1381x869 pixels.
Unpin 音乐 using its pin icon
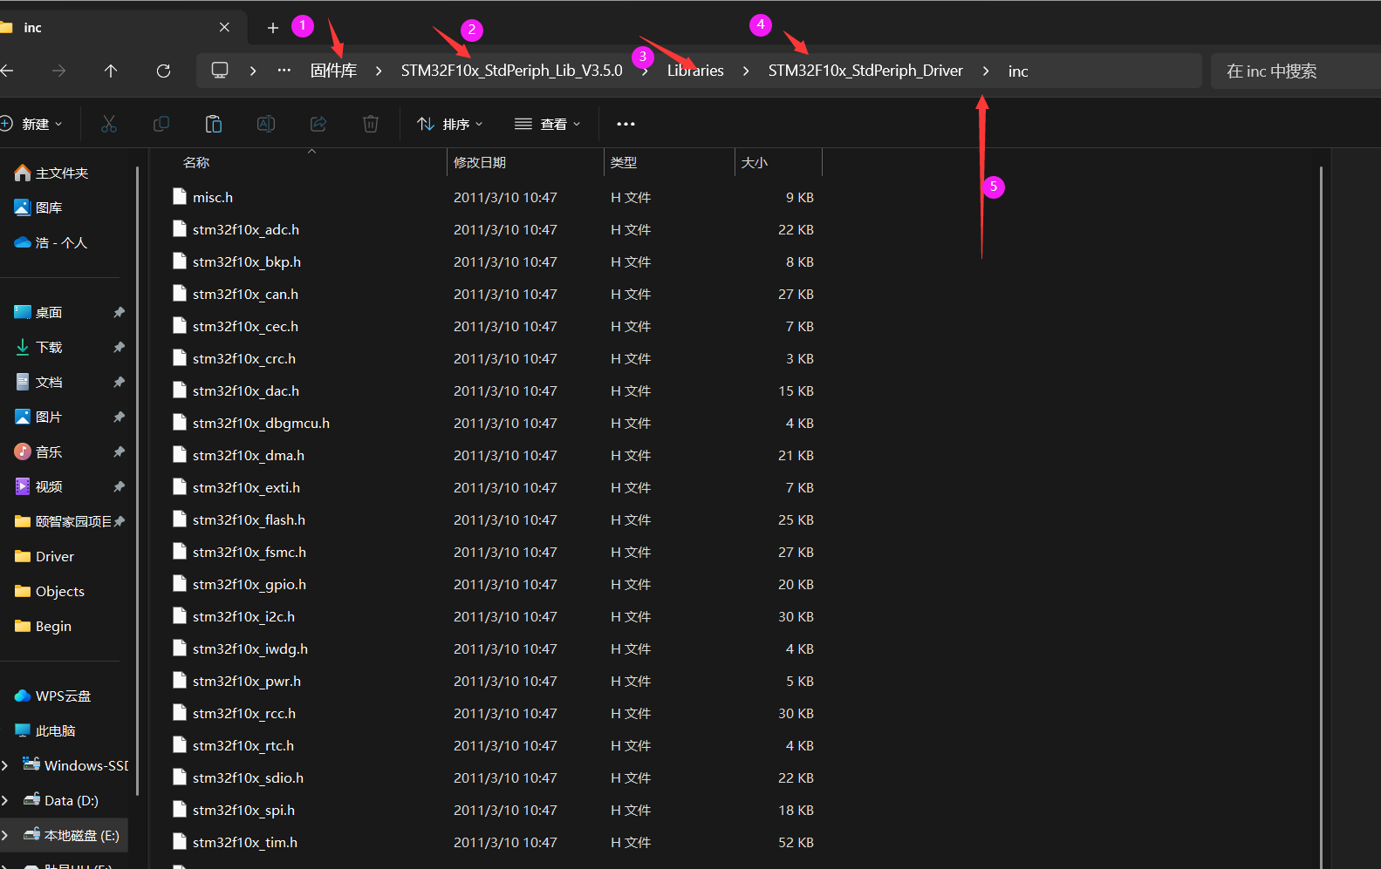click(119, 451)
